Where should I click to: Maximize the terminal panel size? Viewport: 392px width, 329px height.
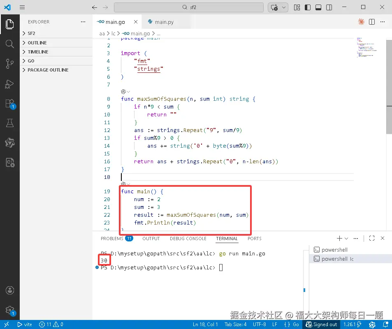372,238
